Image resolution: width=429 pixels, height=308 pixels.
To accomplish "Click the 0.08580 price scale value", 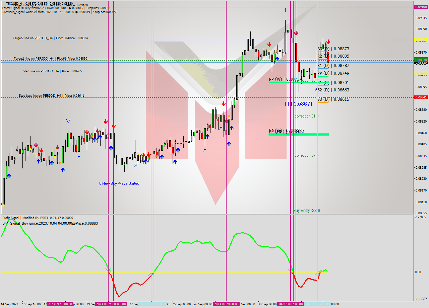I will pyautogui.click(x=421, y=109).
